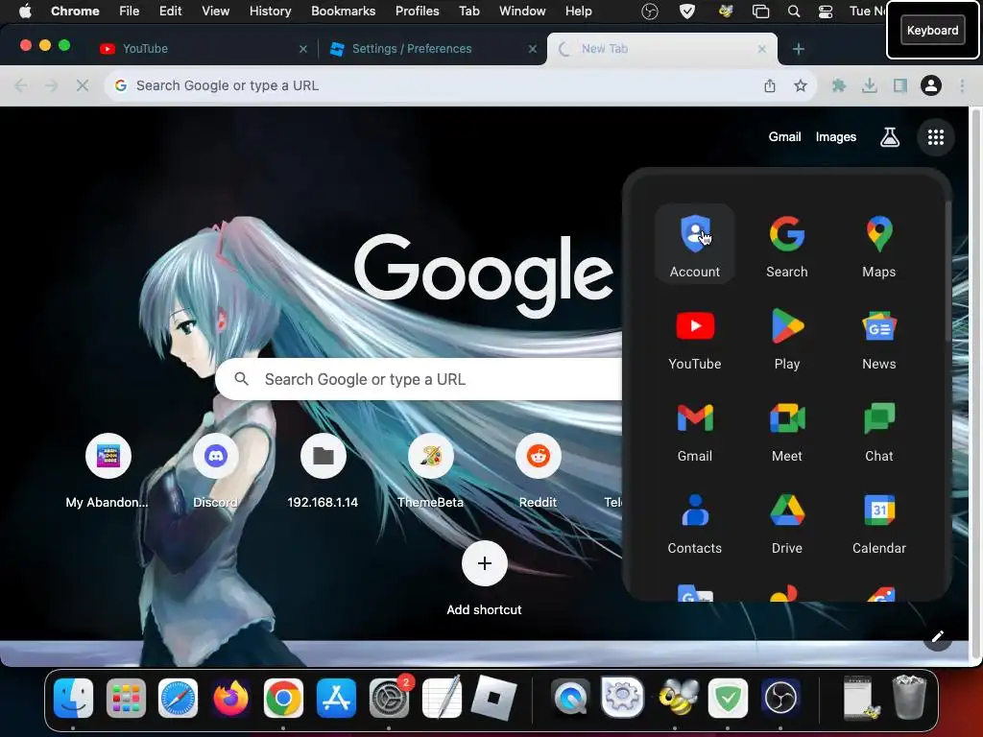Open Safari from the Dock
This screenshot has height=737, width=983.
(x=178, y=698)
